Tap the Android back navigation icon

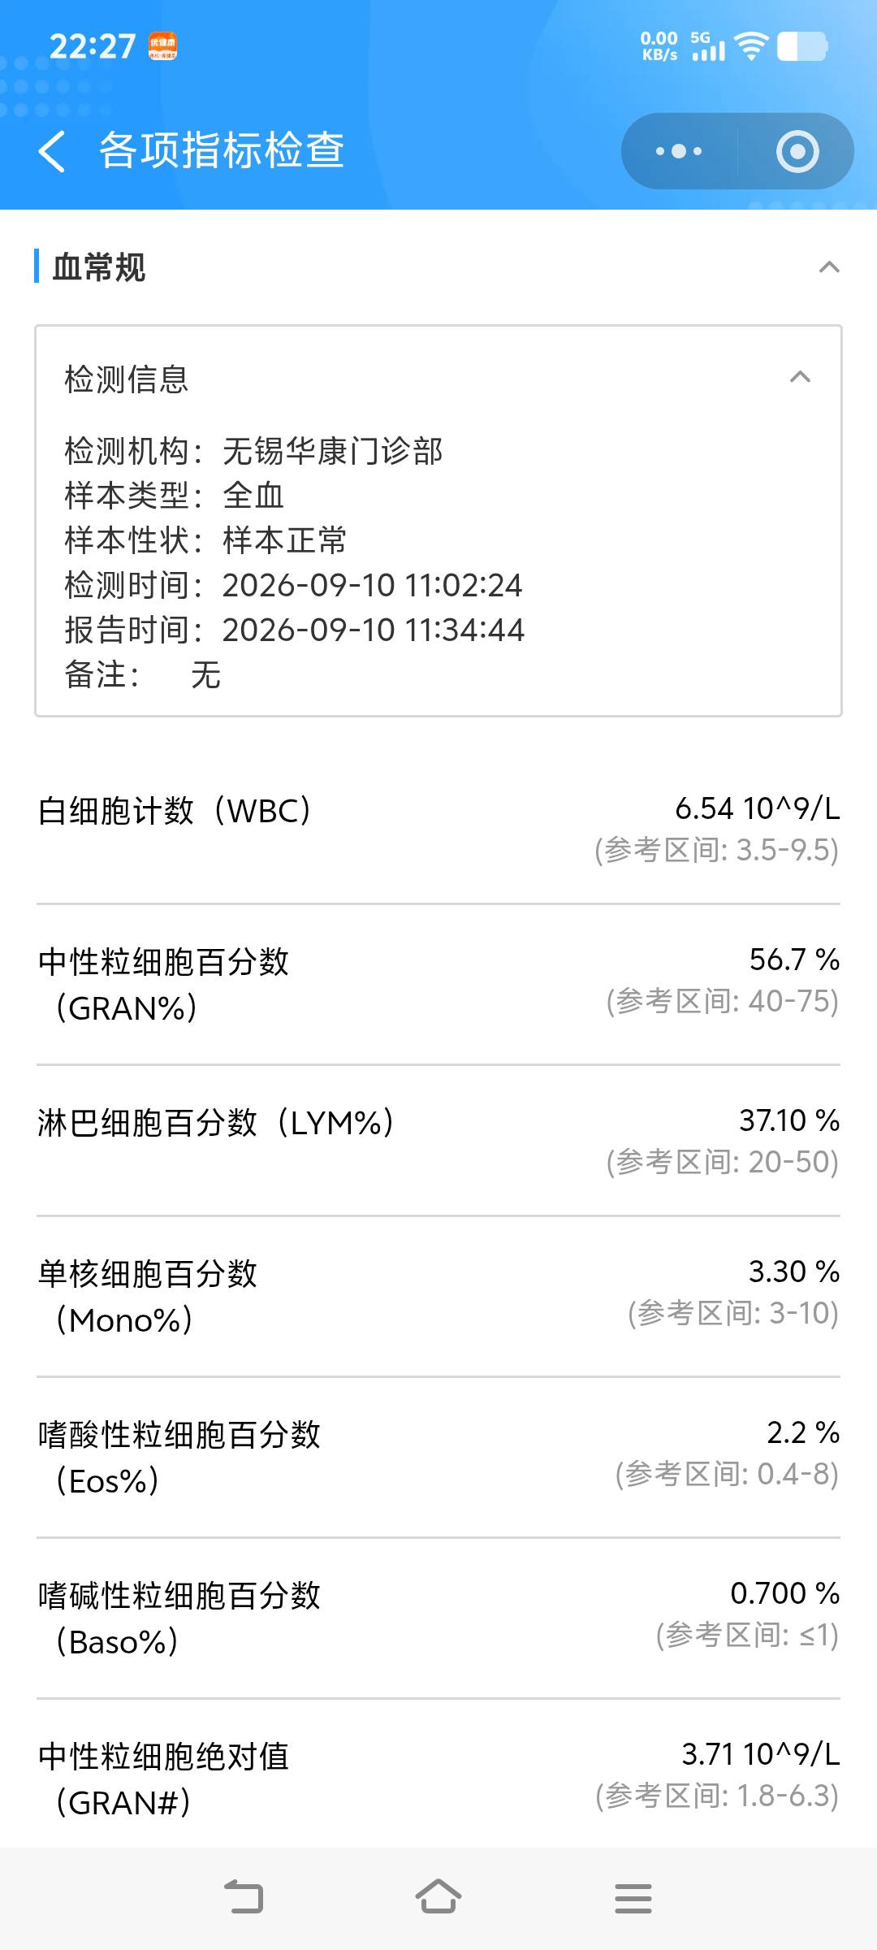click(x=244, y=1898)
